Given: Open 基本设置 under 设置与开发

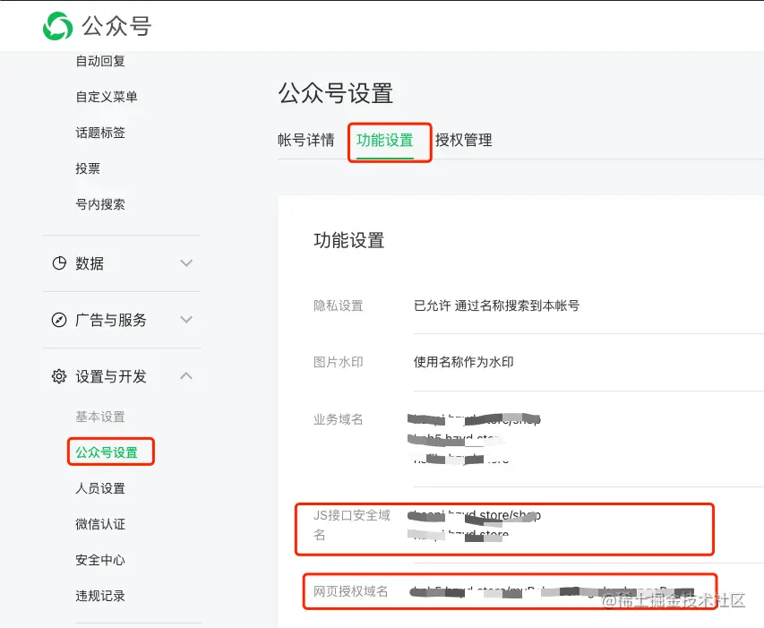Looking at the screenshot, I should click(x=100, y=417).
